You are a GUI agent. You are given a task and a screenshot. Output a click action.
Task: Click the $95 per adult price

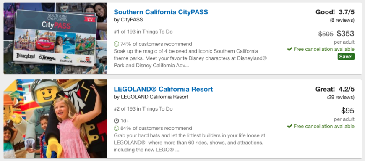click(348, 111)
